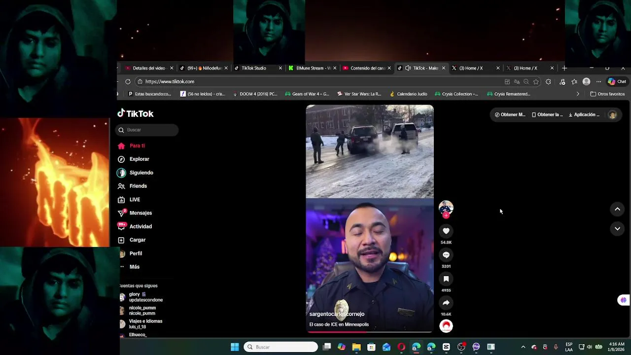Open the Siguiendo feed
Screen dimensions: 631x355
point(136,173)
